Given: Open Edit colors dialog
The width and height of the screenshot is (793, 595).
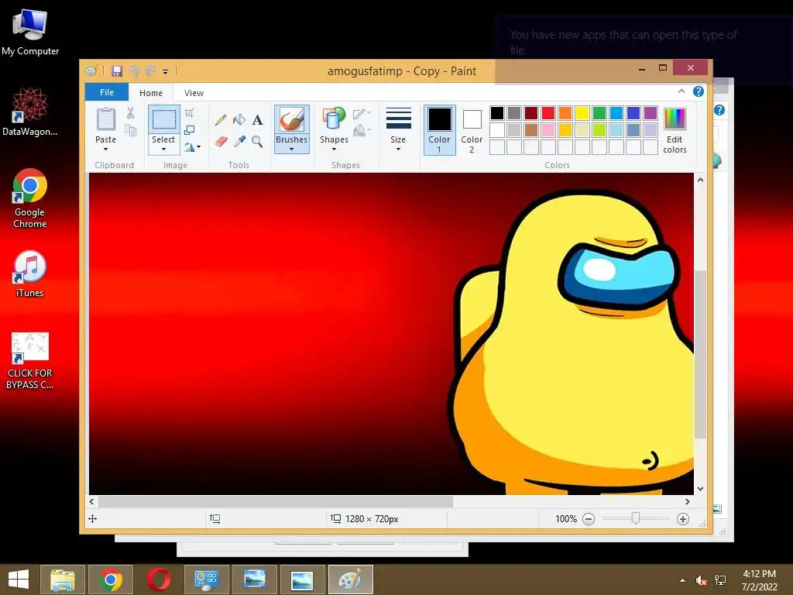Looking at the screenshot, I should [x=675, y=130].
